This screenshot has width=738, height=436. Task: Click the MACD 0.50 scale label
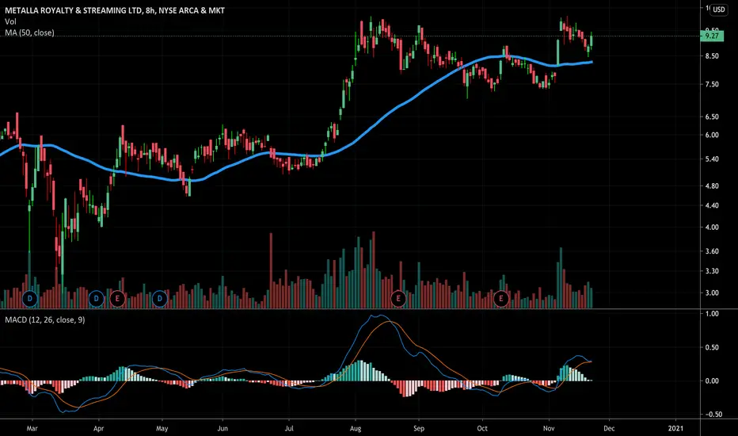[712, 347]
